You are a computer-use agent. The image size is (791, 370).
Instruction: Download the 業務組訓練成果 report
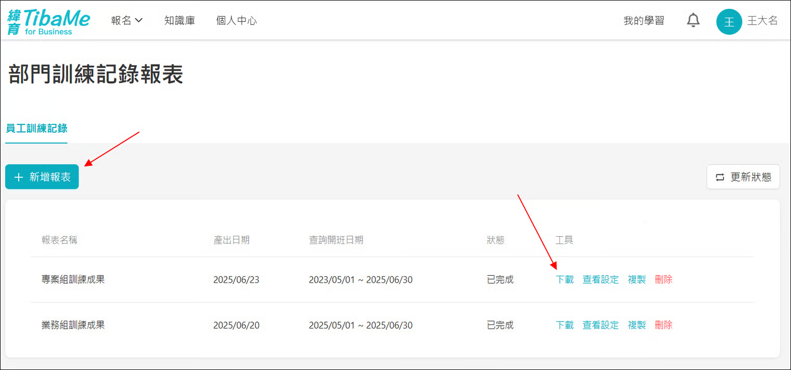565,325
